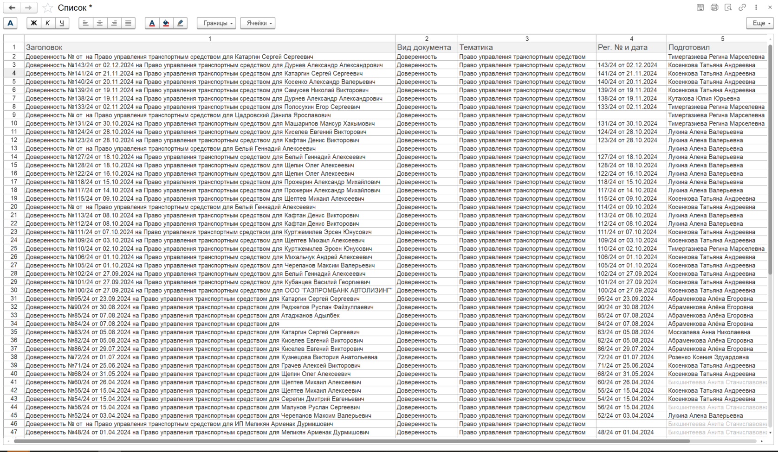Select column header 1

[210, 38]
